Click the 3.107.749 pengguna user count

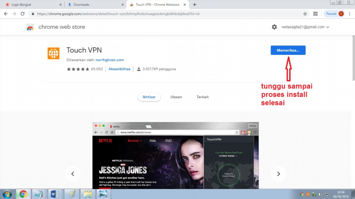point(157,69)
